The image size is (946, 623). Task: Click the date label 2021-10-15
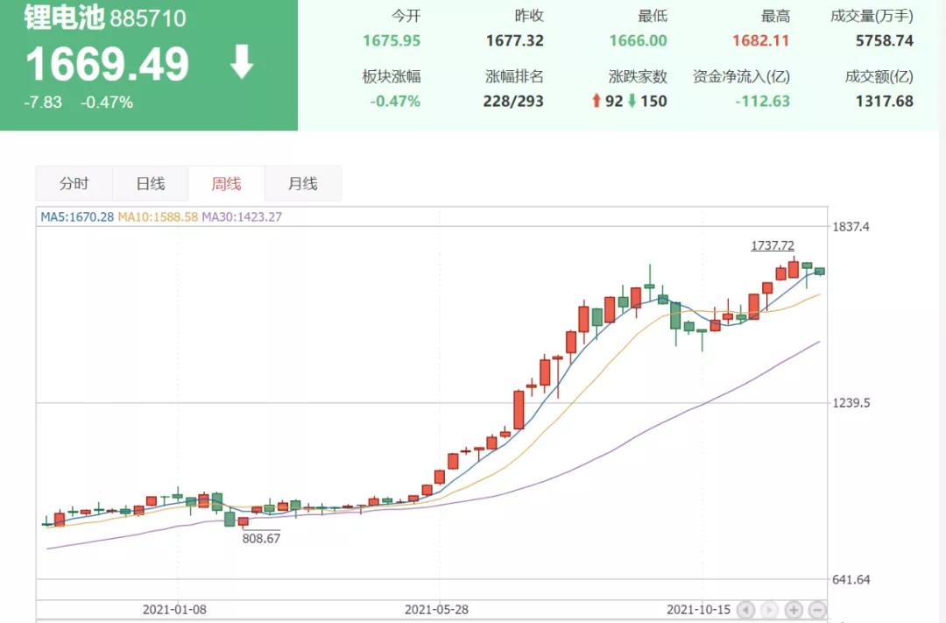coord(698,609)
